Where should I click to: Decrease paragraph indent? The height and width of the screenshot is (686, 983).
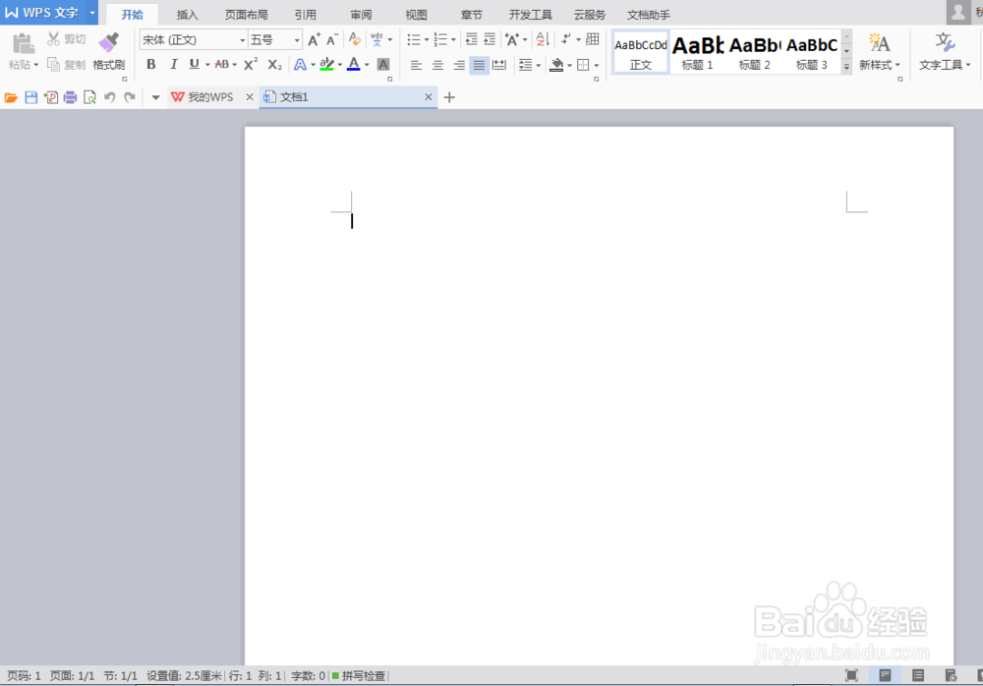click(472, 39)
